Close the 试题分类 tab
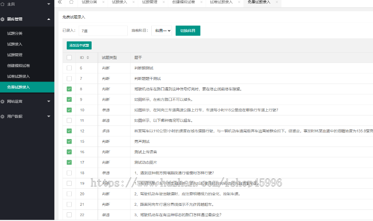This screenshot has width=373, height=221. (103, 2)
